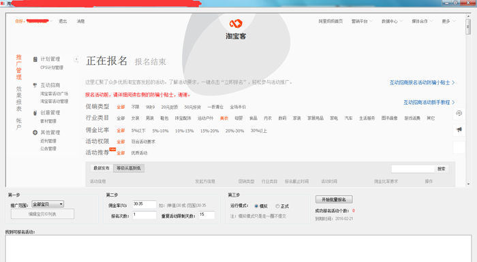
Task: Filter industry category by 其它
Action: (431, 118)
